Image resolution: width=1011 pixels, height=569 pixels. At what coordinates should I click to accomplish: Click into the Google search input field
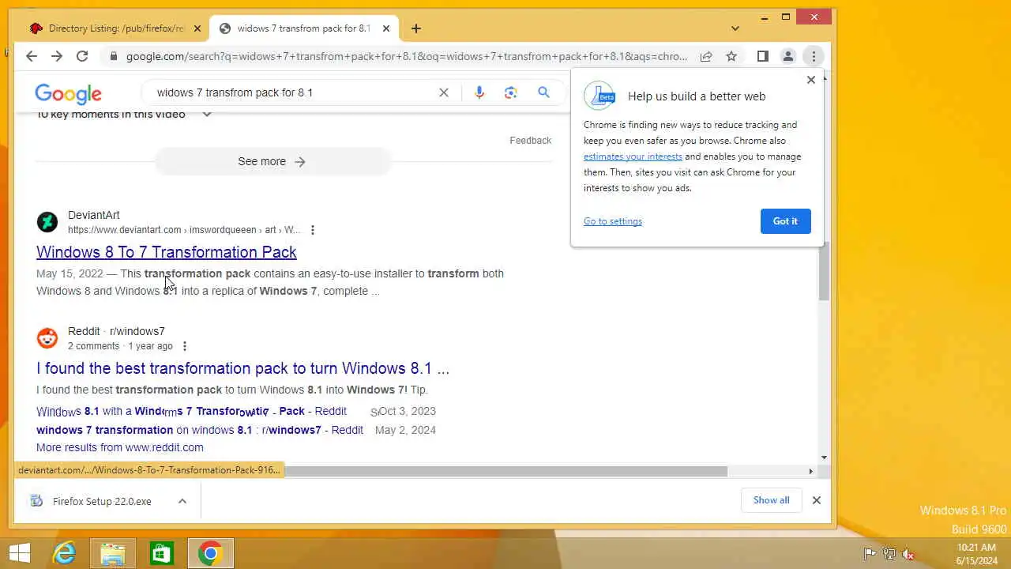pos(292,92)
